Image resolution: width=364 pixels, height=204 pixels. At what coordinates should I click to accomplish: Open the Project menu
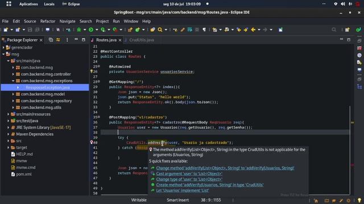102,21
